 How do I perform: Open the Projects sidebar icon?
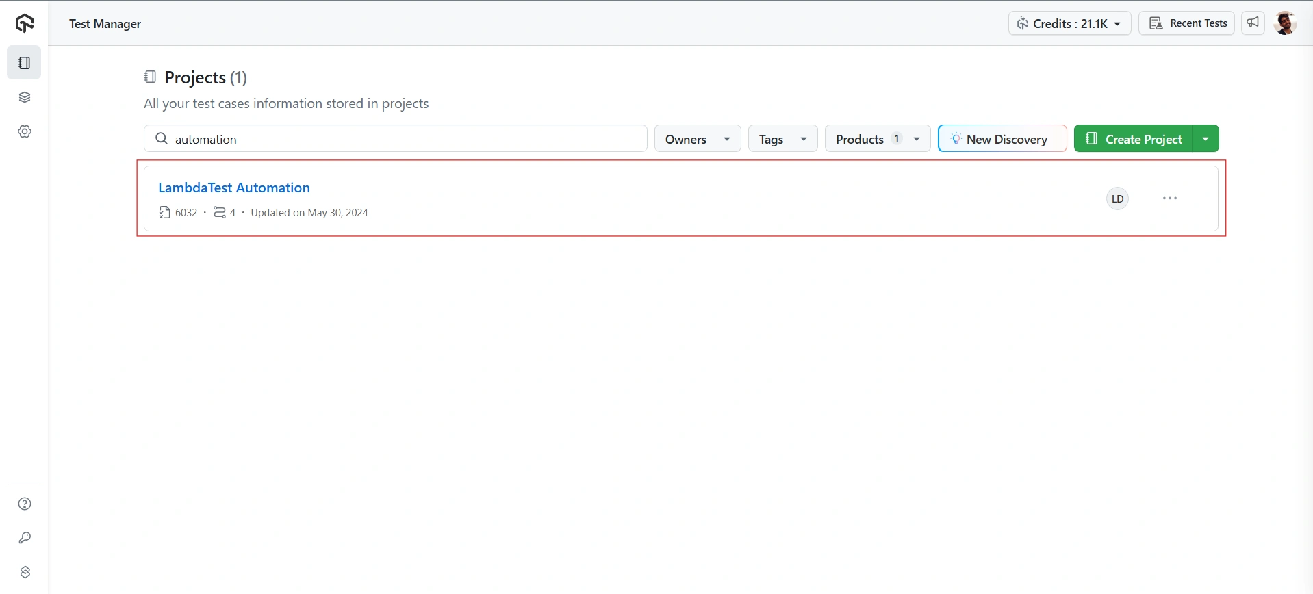coord(25,63)
